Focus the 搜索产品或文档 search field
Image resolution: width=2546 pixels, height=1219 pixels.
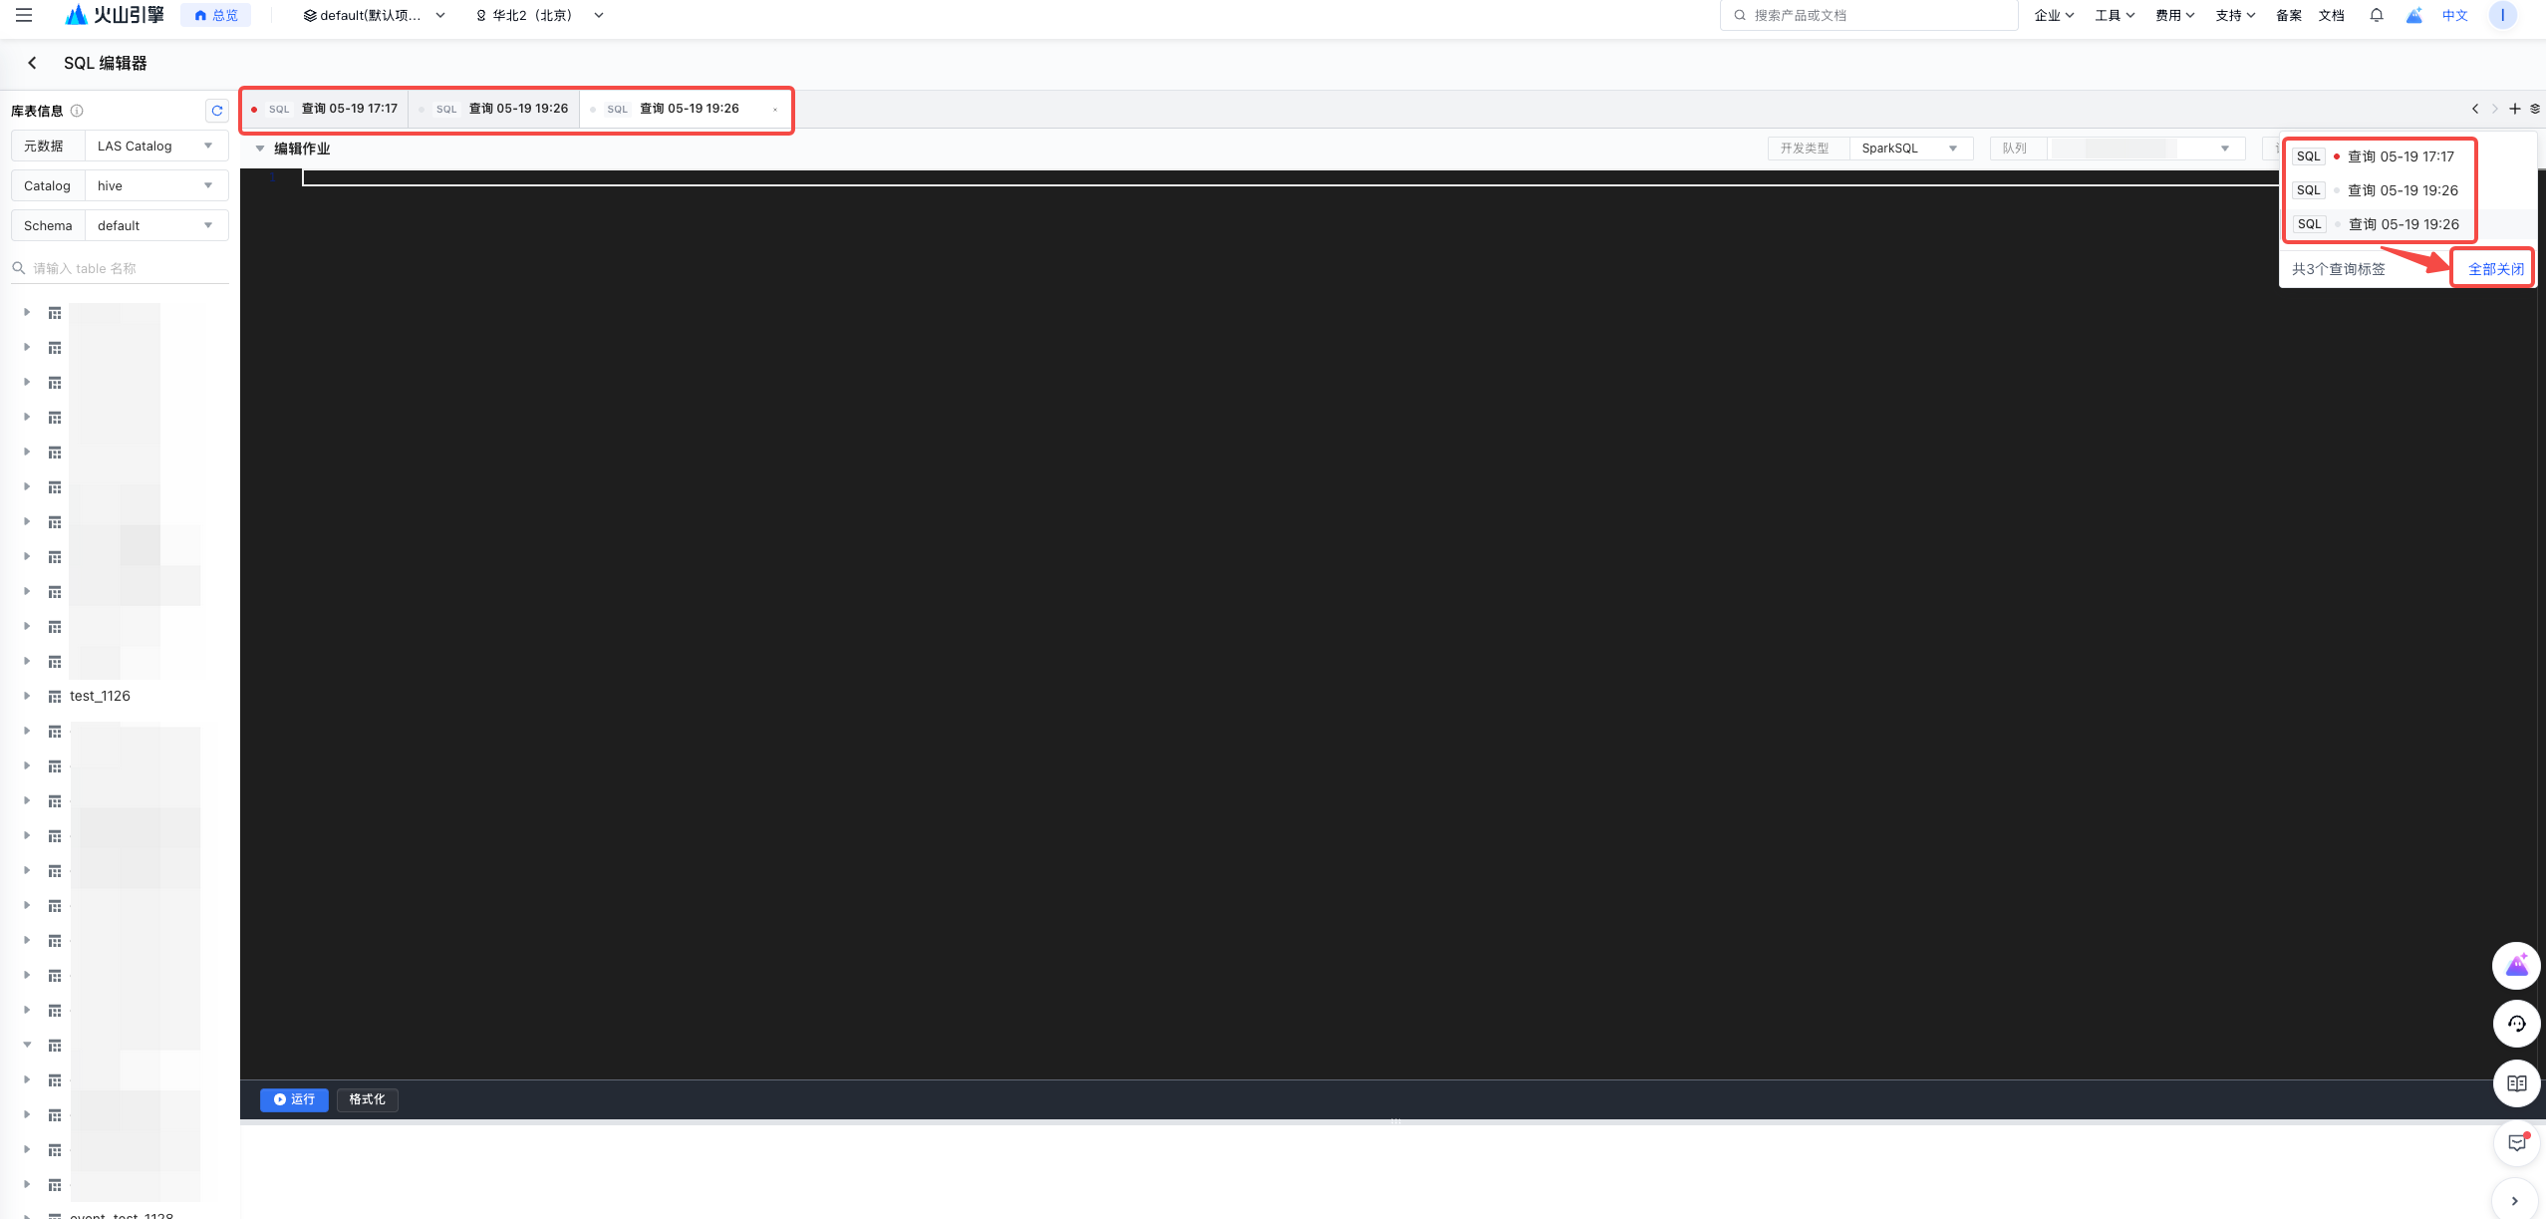tap(1868, 15)
